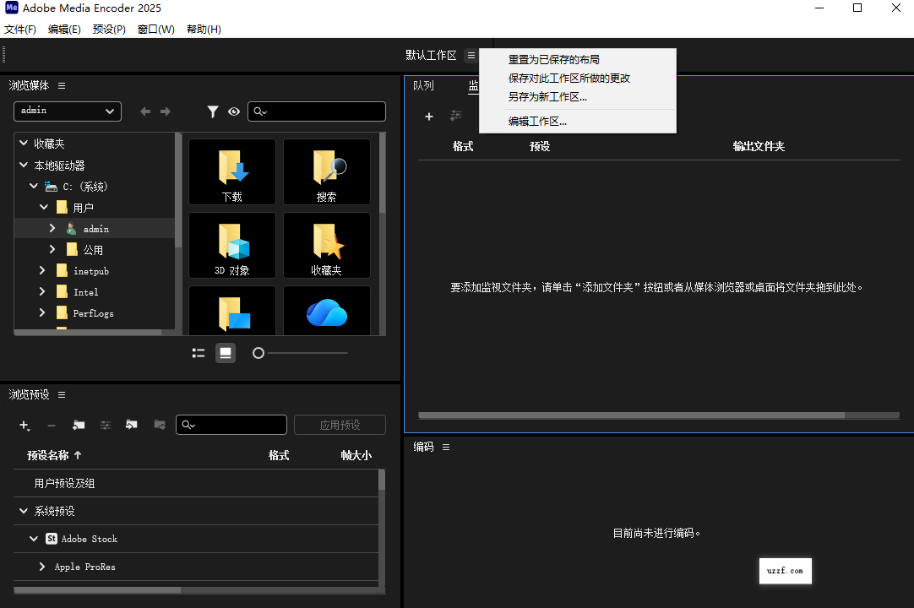Image resolution: width=914 pixels, height=608 pixels.
Task: Click the create new preset group icon
Action: 79,425
